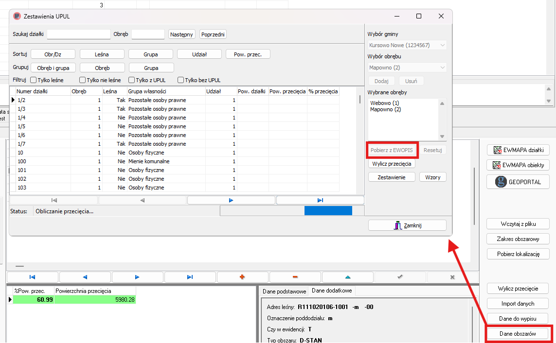
Task: Click Import danych button
Action: (518, 304)
